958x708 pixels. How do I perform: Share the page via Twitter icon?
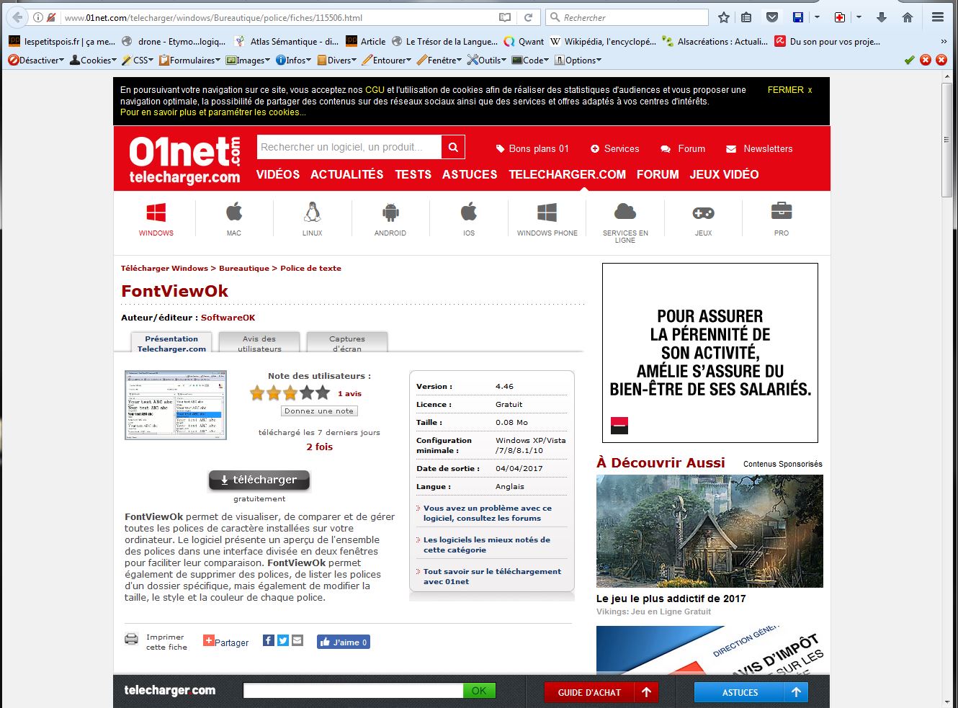tap(283, 640)
